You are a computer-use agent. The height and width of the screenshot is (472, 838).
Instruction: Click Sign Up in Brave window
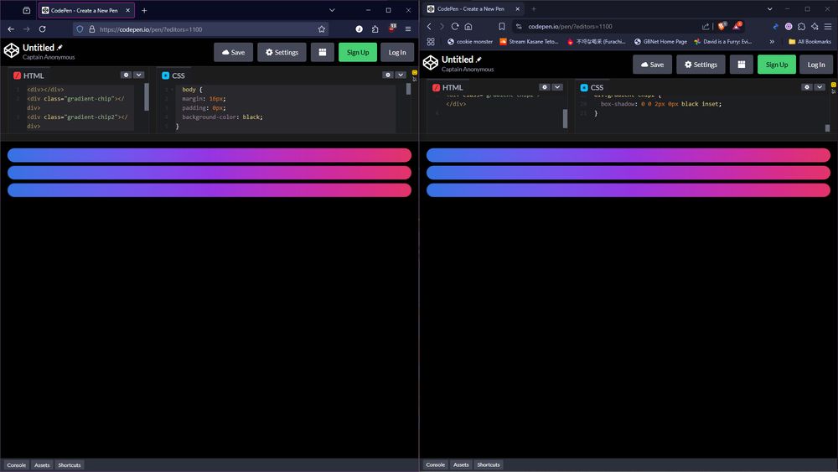(777, 65)
